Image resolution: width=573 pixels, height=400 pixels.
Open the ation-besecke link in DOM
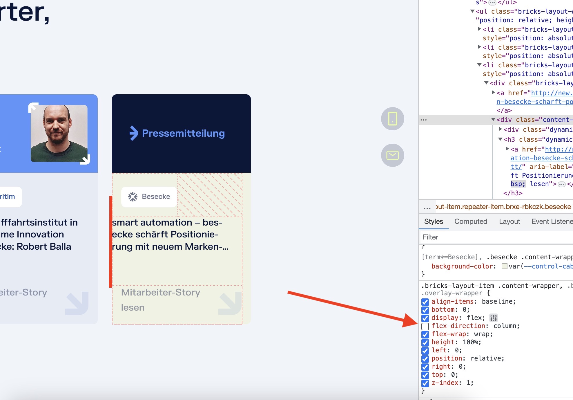coord(542,158)
